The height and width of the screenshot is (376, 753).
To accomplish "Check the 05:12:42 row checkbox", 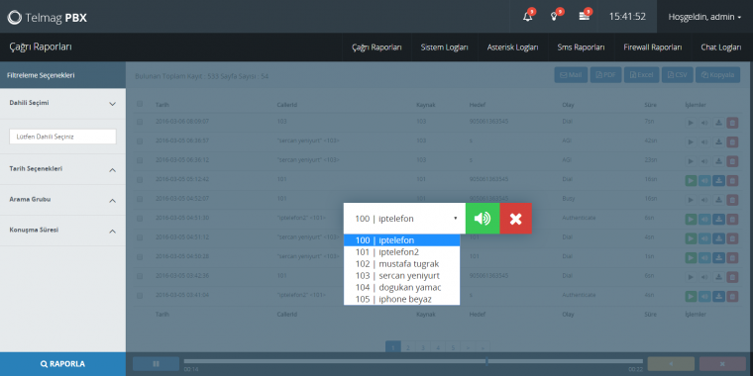I will pos(140,180).
